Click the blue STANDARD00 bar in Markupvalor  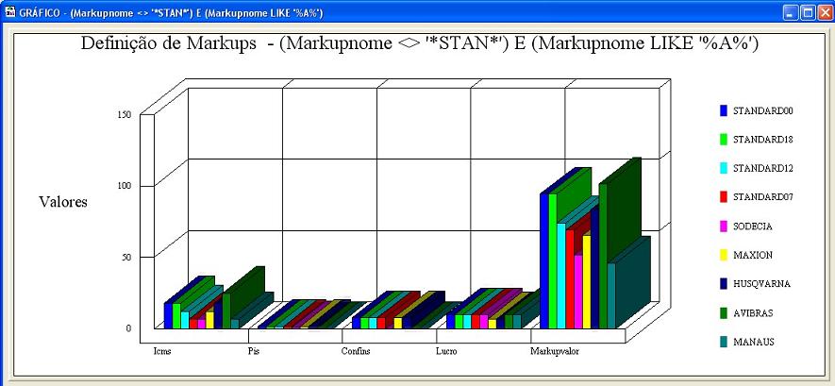(544, 260)
